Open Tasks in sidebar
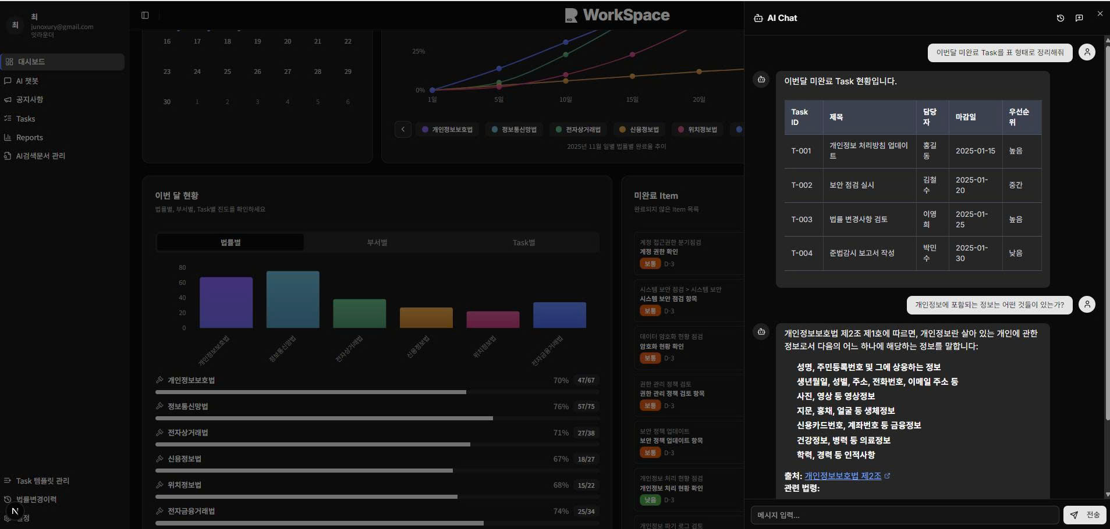 26,119
